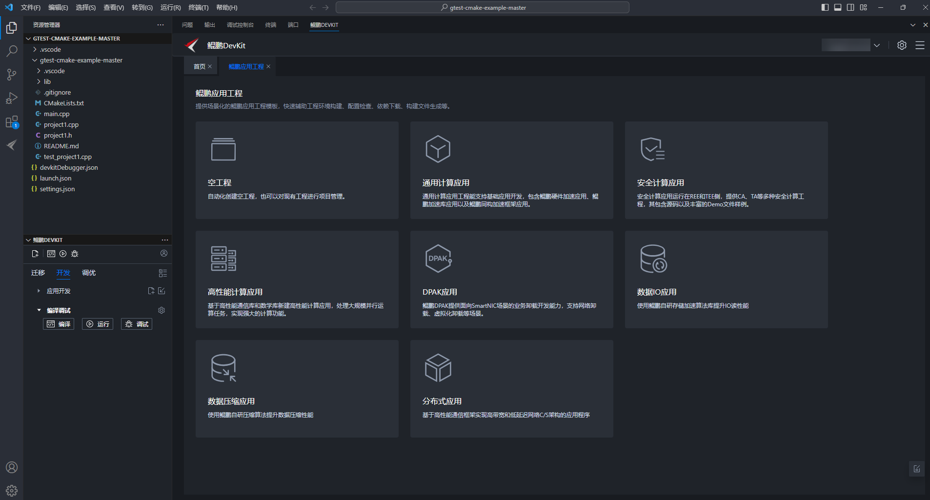Image resolution: width=930 pixels, height=500 pixels.
Task: Click new project icon in DevKit sidebar toolbar
Action: tap(35, 254)
